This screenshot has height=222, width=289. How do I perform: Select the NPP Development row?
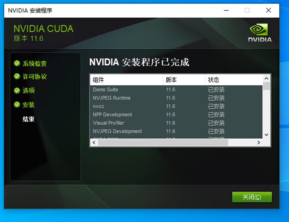tap(176, 115)
